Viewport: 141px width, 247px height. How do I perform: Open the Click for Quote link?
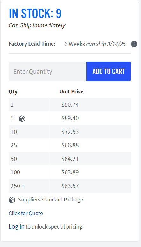[x=26, y=213]
